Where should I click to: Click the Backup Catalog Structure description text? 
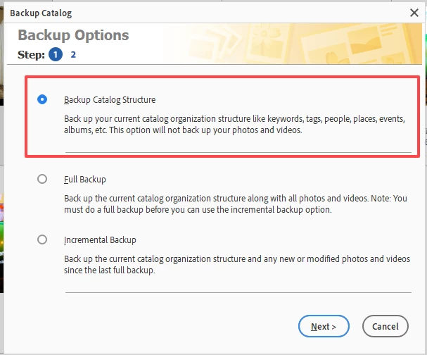click(235, 124)
